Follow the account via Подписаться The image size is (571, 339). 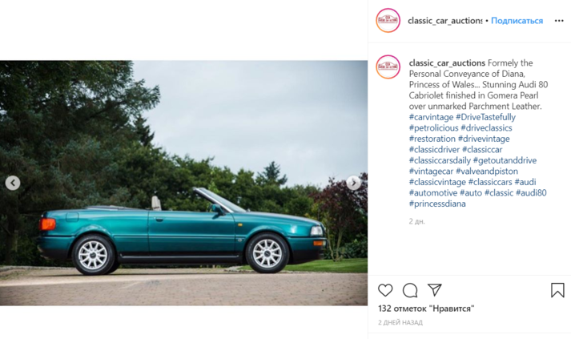517,21
